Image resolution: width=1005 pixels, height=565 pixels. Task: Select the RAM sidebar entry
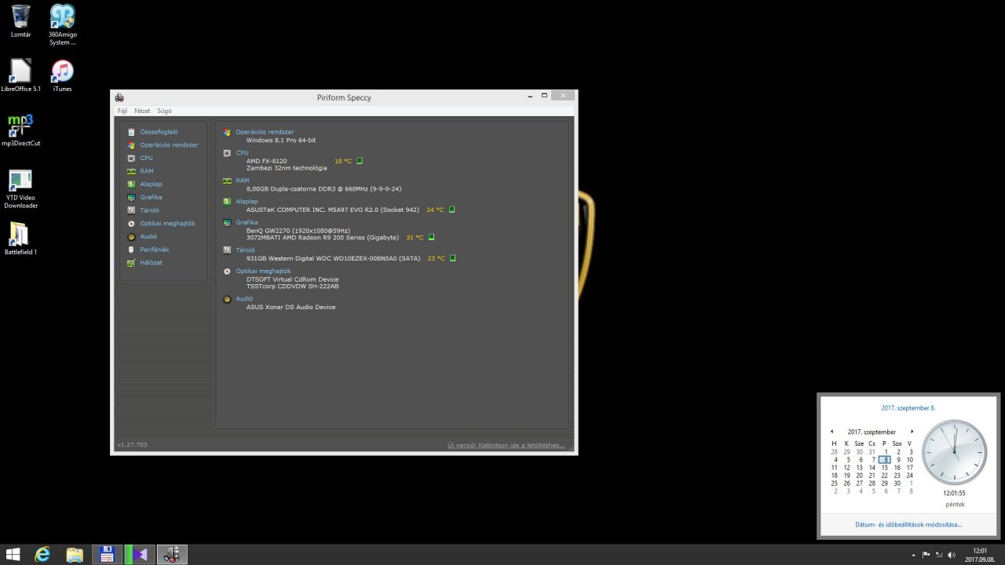click(146, 171)
